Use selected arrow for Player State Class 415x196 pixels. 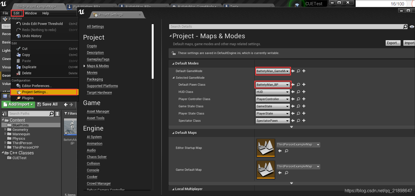293,113
